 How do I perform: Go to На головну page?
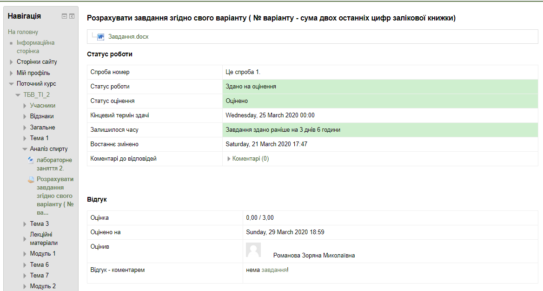[x=23, y=32]
